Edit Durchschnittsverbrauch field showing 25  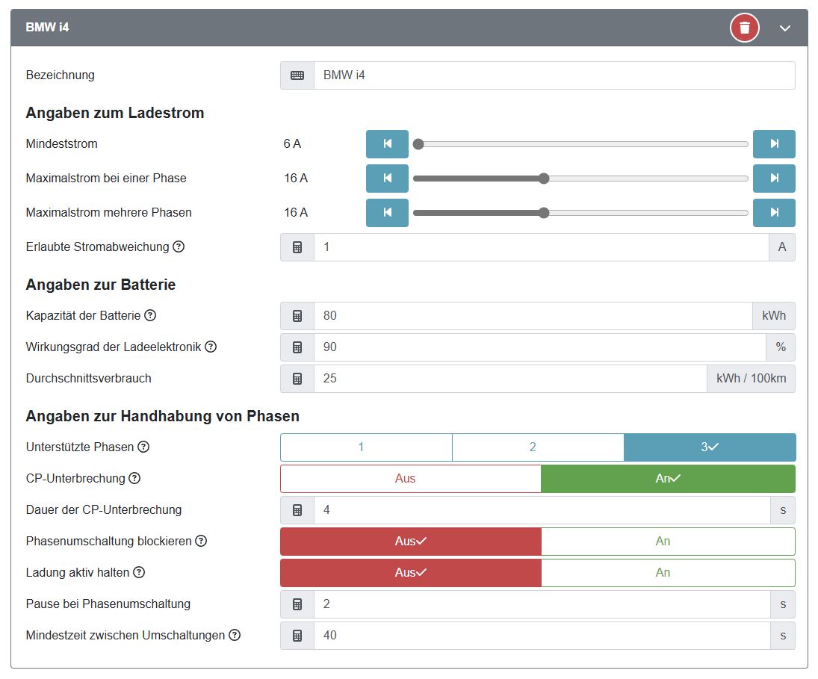(x=511, y=379)
